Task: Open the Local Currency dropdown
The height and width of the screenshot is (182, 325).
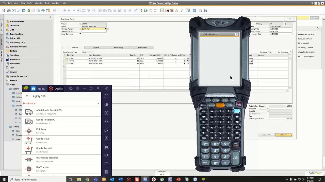Action: coord(80,34)
